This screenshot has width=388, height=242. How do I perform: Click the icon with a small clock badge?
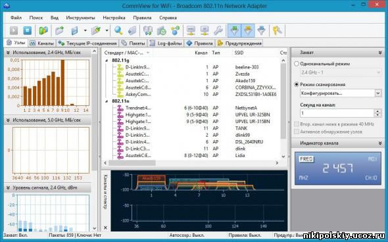162,30
